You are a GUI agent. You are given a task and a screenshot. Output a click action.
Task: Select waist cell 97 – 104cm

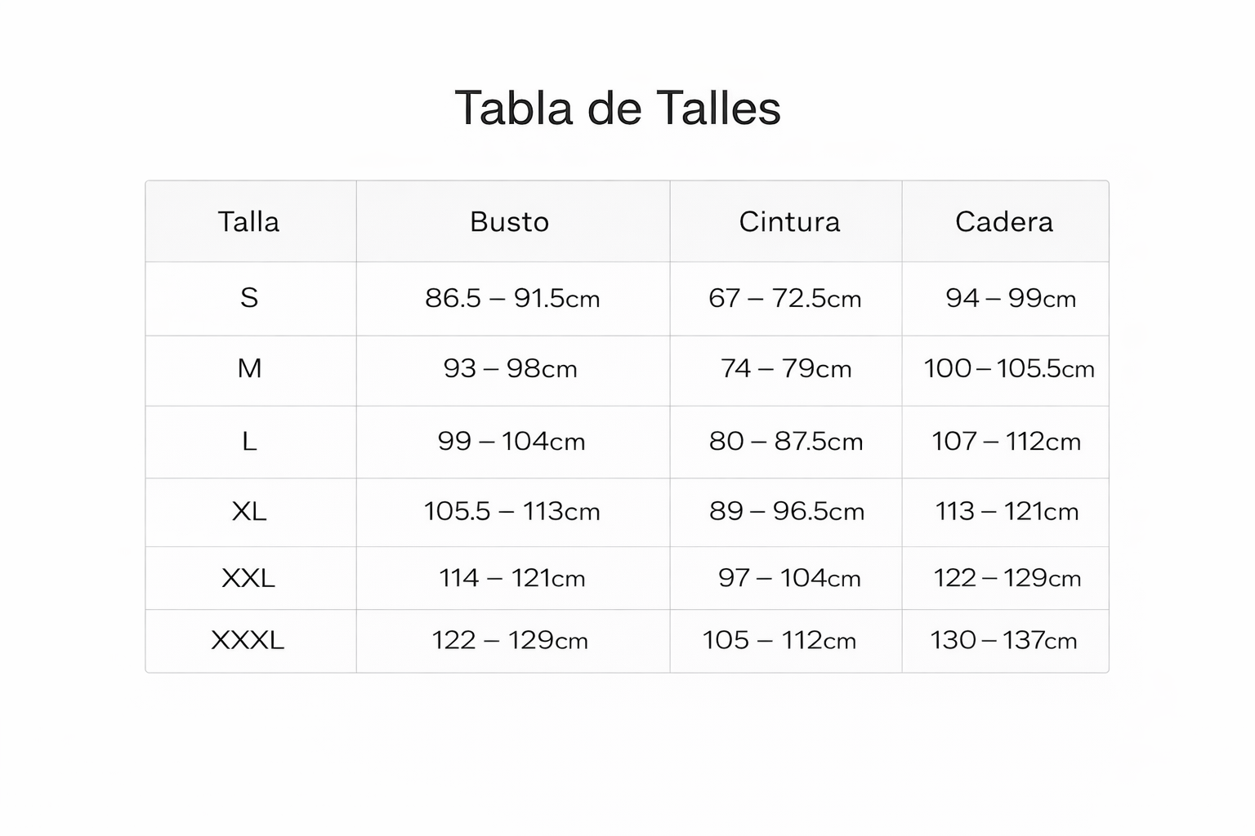[789, 579]
